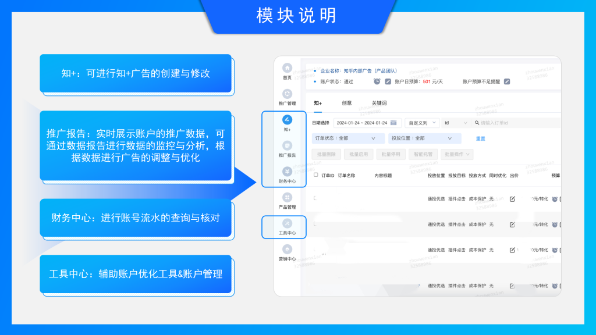Open 订单状态：全部 filter dropdown
This screenshot has width=596, height=335.
pos(348,138)
